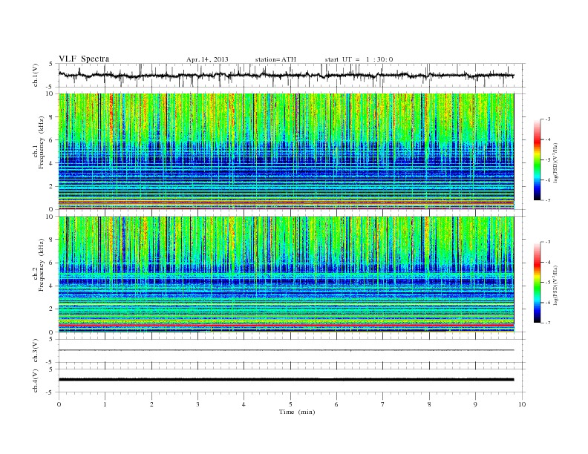This screenshot has width=588, height=454.
Task: Click time axis tick label '3'
Action: point(197,404)
